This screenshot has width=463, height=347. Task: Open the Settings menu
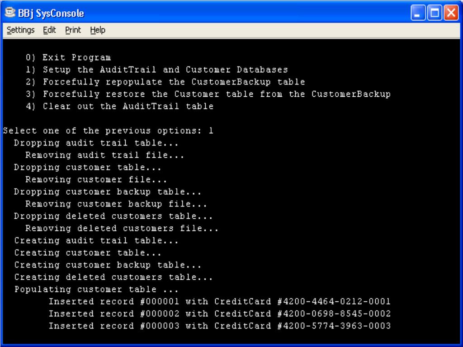(x=20, y=30)
